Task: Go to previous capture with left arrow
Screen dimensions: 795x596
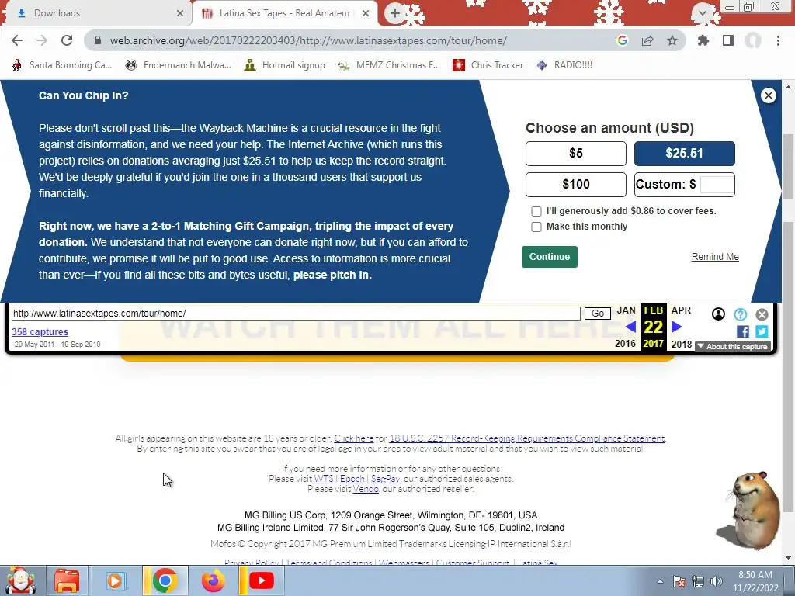Action: 630,327
